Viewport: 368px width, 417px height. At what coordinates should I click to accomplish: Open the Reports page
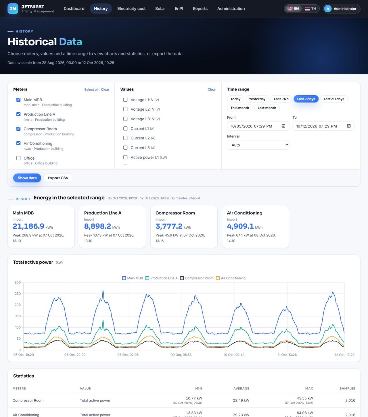[x=200, y=9]
